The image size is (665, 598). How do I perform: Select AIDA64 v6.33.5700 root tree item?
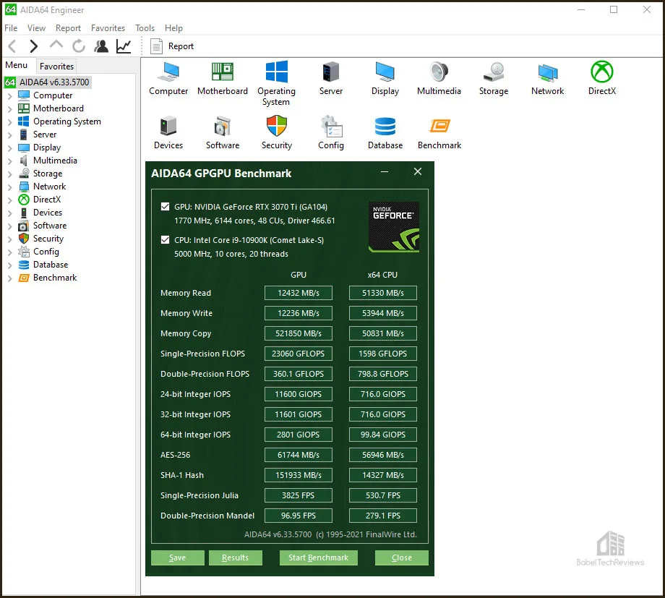click(x=48, y=82)
